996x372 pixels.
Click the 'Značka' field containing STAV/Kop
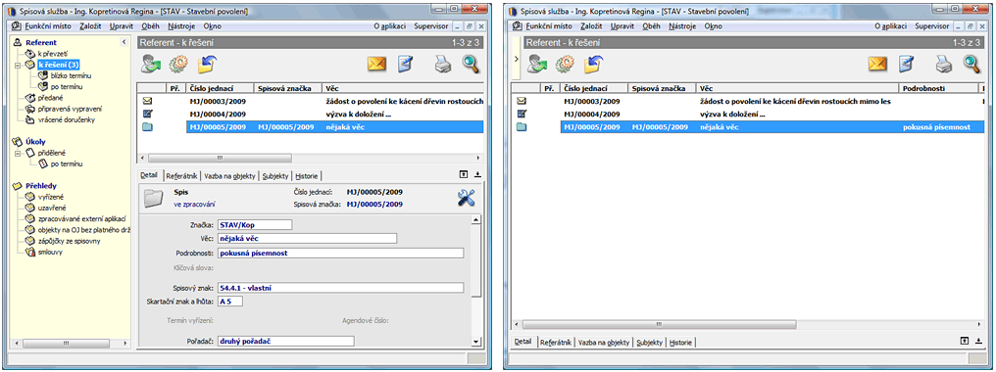coord(255,224)
